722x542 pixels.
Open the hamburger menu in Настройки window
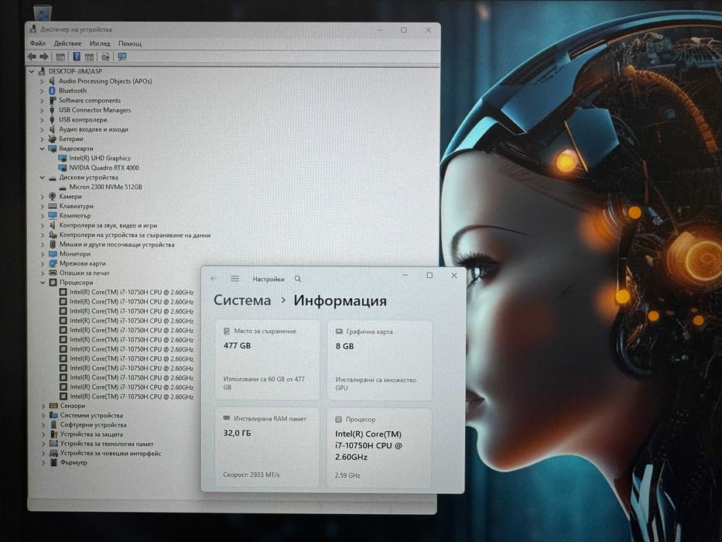tap(234, 279)
